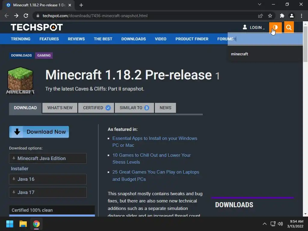Open the volume speaker tray icon

point(280,224)
